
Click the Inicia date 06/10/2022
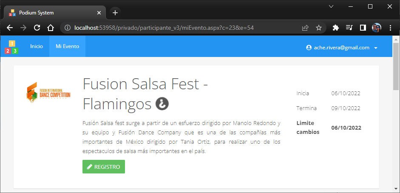346,94
